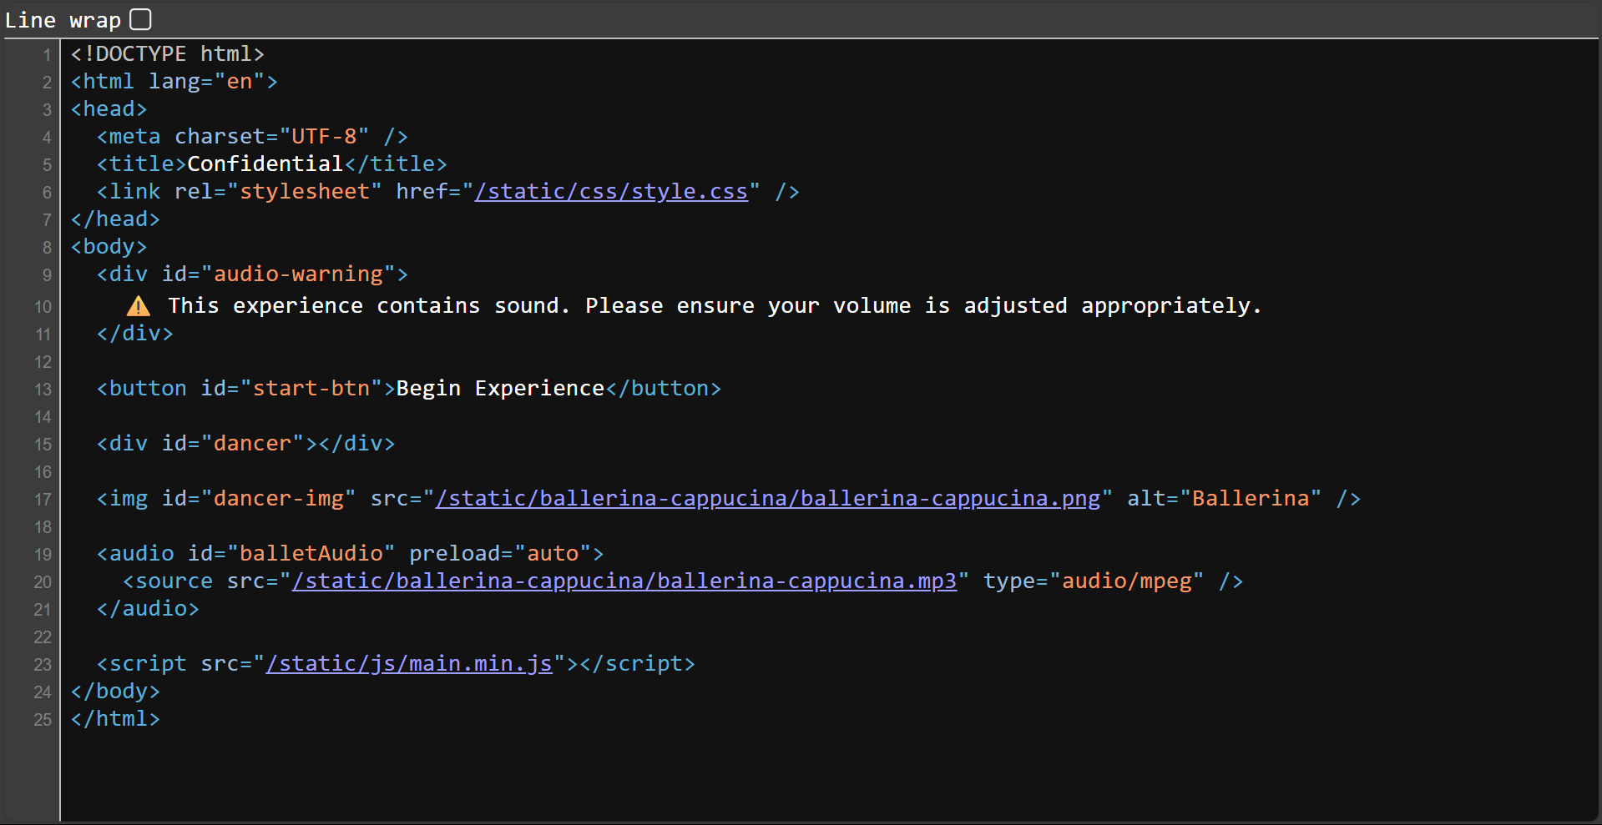The height and width of the screenshot is (825, 1602).
Task: Click line number 17 in the gutter
Action: (x=43, y=500)
